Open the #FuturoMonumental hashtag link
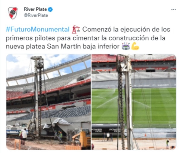181x153 pixels. [37, 29]
